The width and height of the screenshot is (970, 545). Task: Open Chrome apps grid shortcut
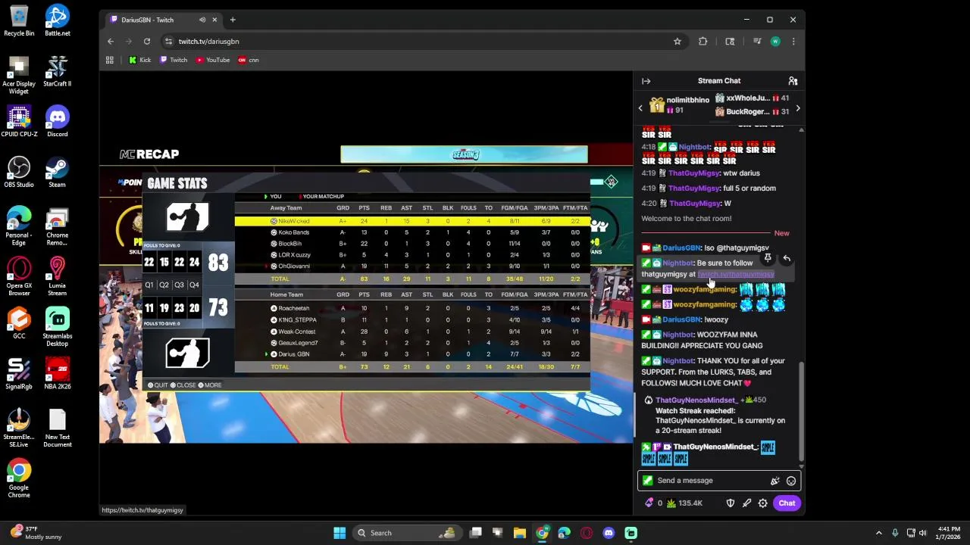click(110, 60)
